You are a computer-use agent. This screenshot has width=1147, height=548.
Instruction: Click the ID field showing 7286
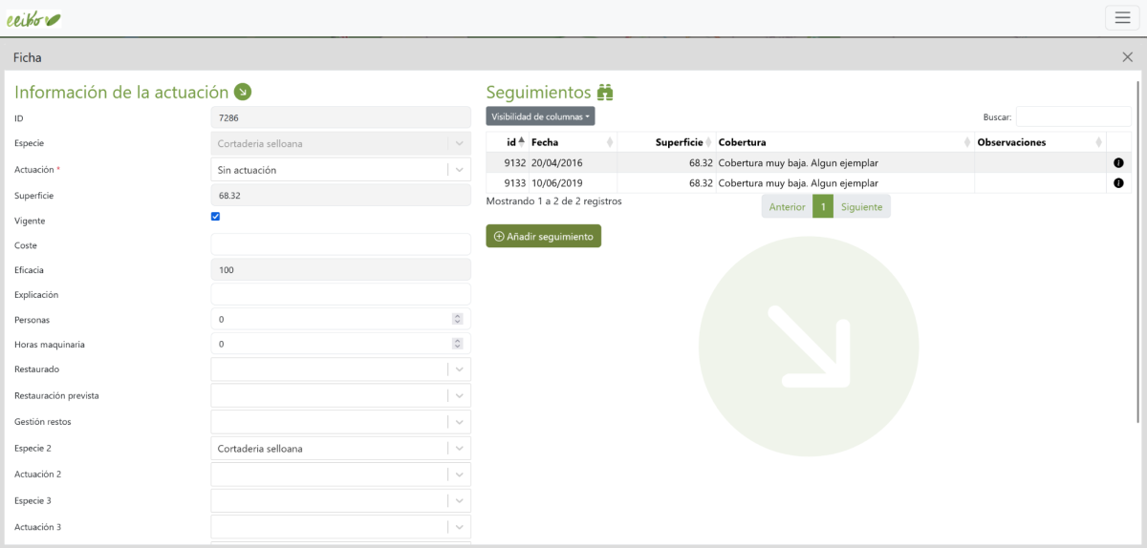pyautogui.click(x=340, y=117)
